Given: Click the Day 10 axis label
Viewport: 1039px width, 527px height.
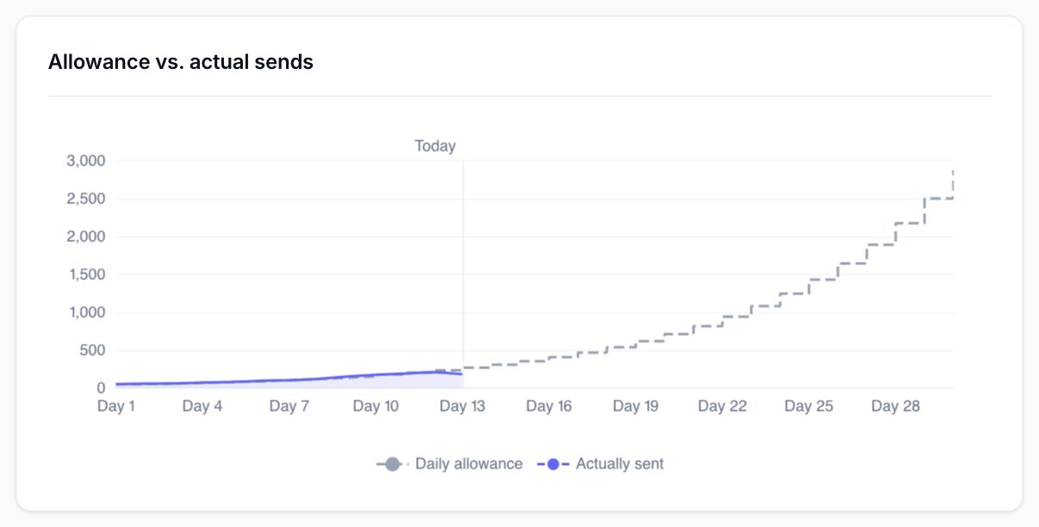Looking at the screenshot, I should point(376,406).
